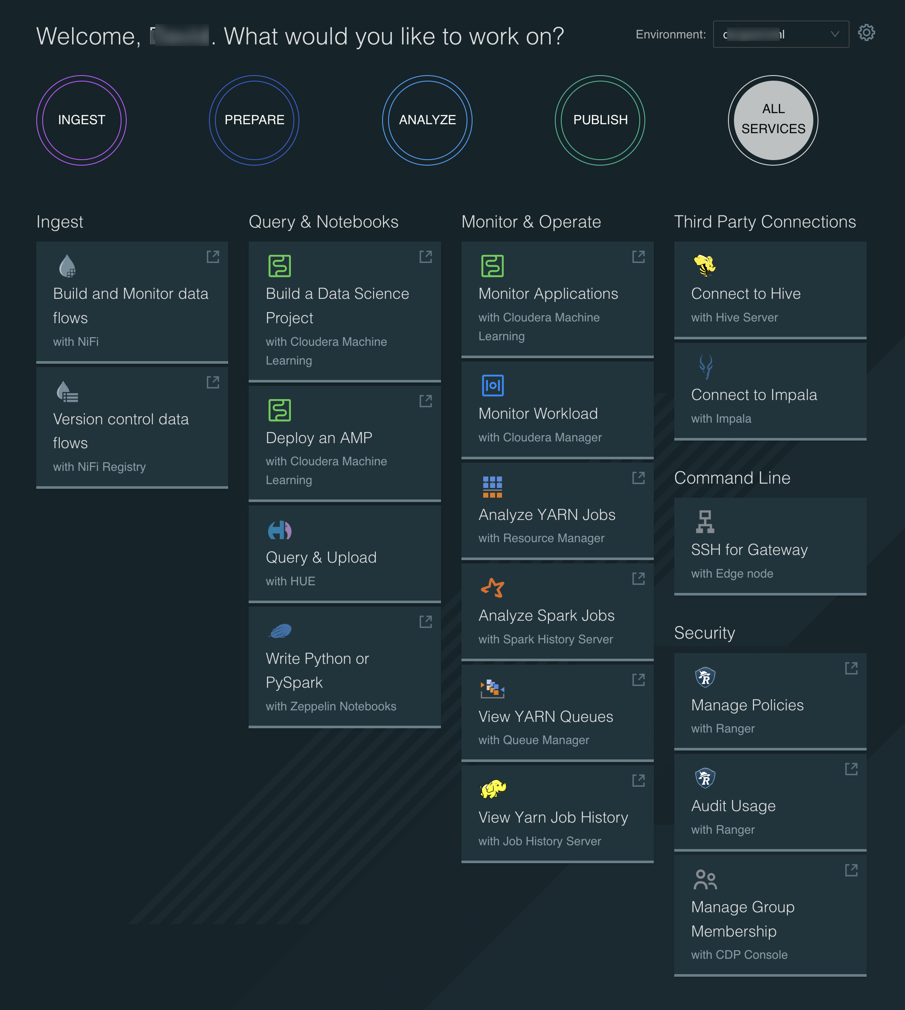Open external link on Manage Group Membership
The height and width of the screenshot is (1010, 905).
click(x=851, y=870)
